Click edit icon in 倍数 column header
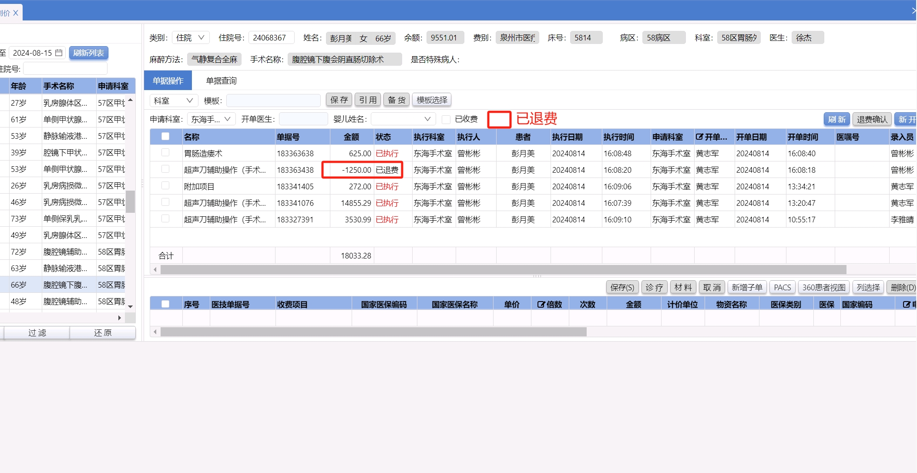Viewport: 917px width, 473px height. coord(541,304)
